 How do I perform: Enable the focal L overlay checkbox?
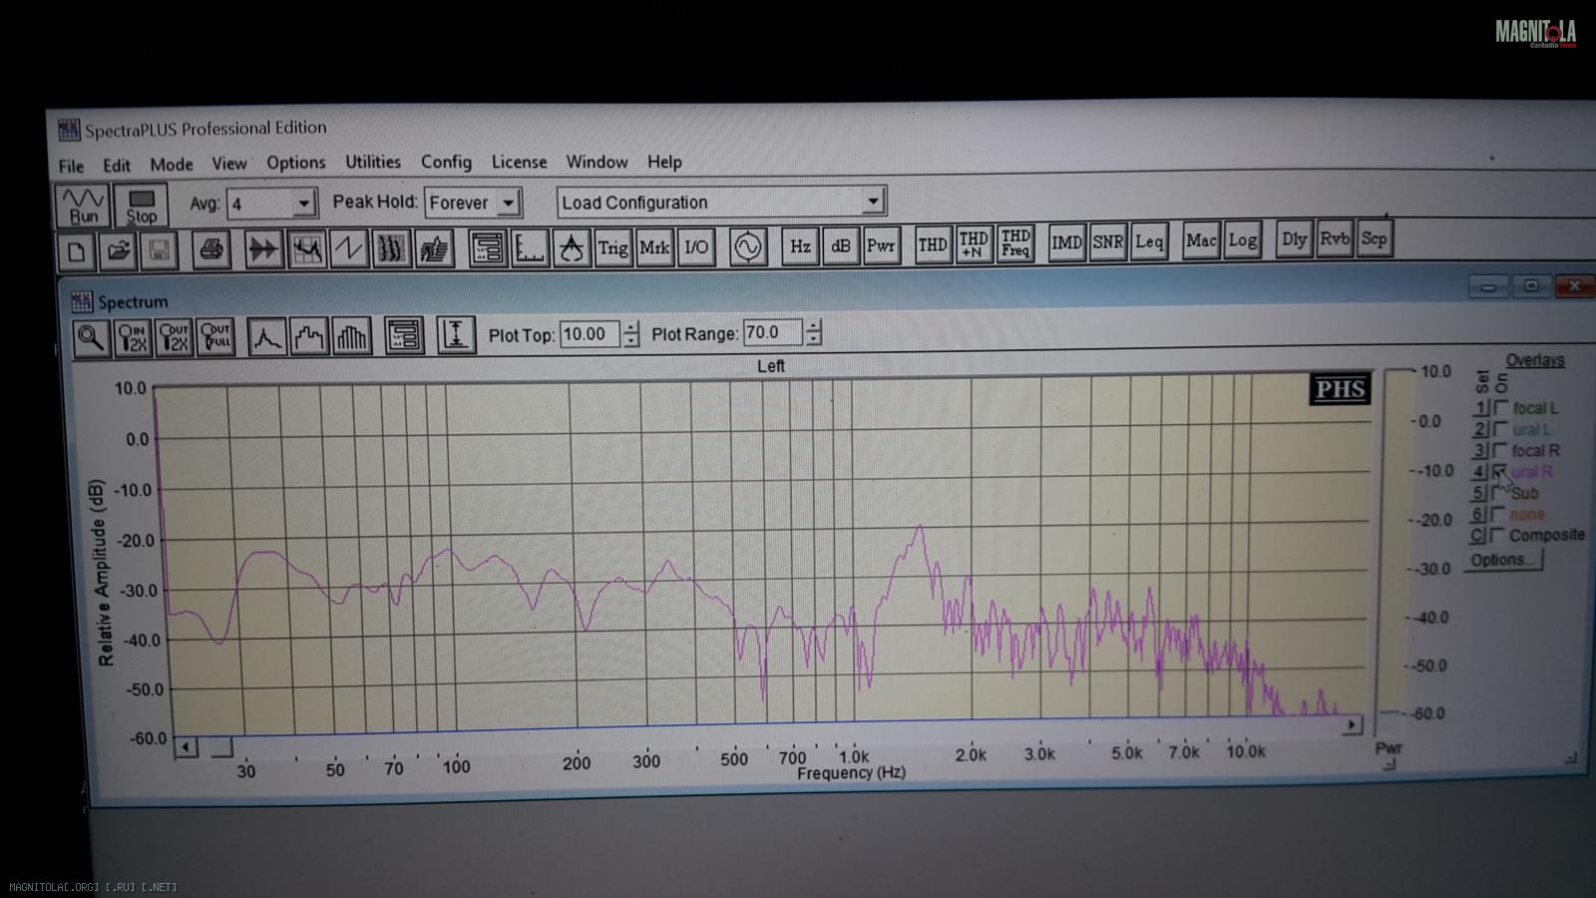(1501, 407)
